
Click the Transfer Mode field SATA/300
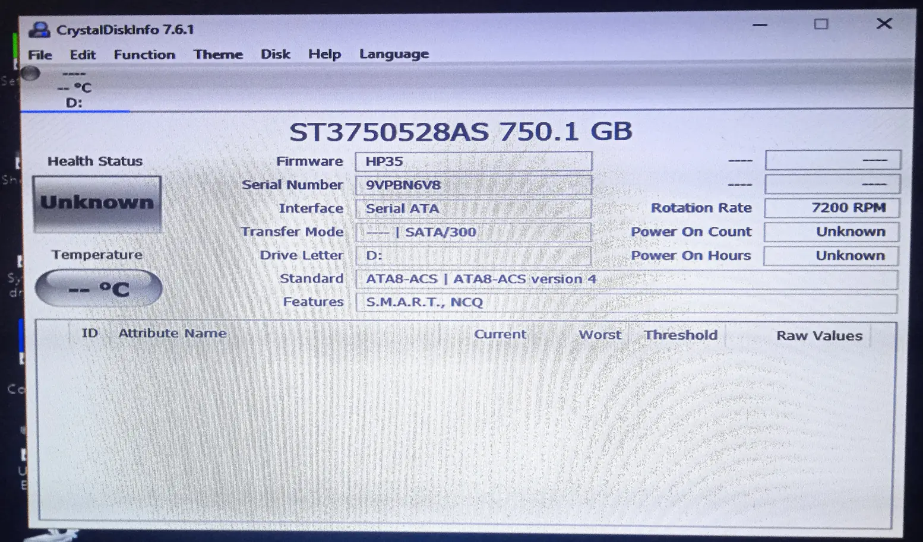point(473,232)
